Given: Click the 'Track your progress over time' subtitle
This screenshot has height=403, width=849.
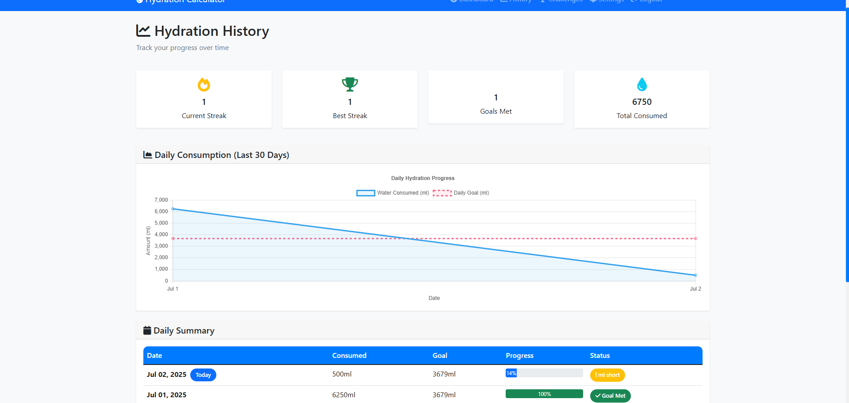Looking at the screenshot, I should 182,48.
